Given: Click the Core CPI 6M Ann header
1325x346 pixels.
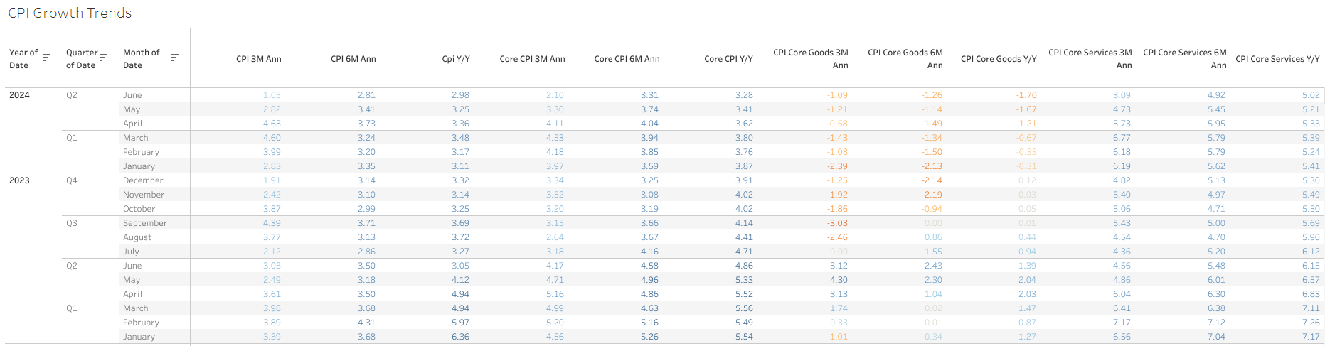Looking at the screenshot, I should [x=627, y=59].
